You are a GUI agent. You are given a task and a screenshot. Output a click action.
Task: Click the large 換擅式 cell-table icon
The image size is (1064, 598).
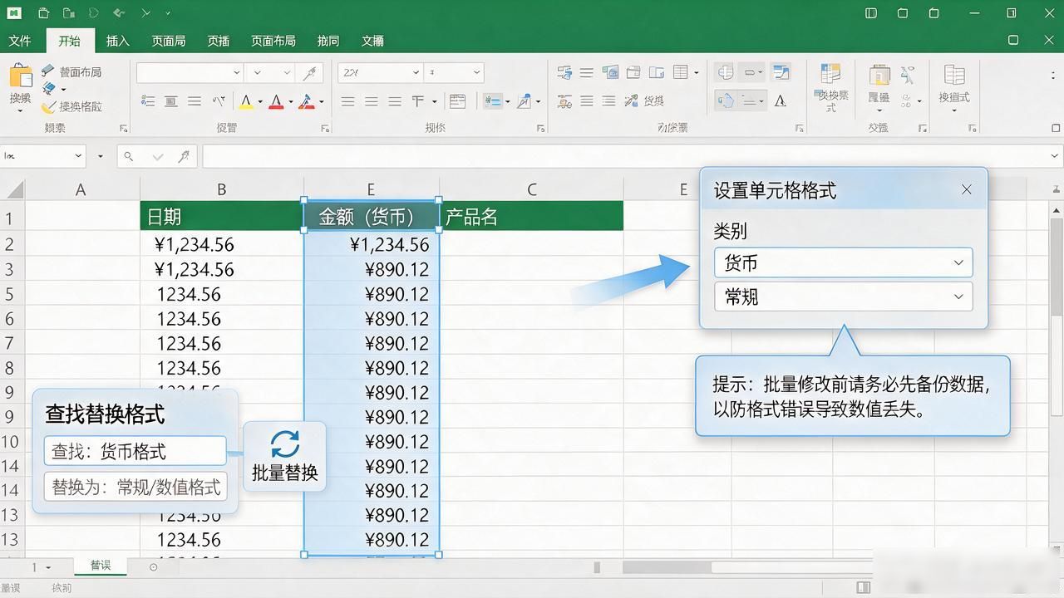point(954,76)
